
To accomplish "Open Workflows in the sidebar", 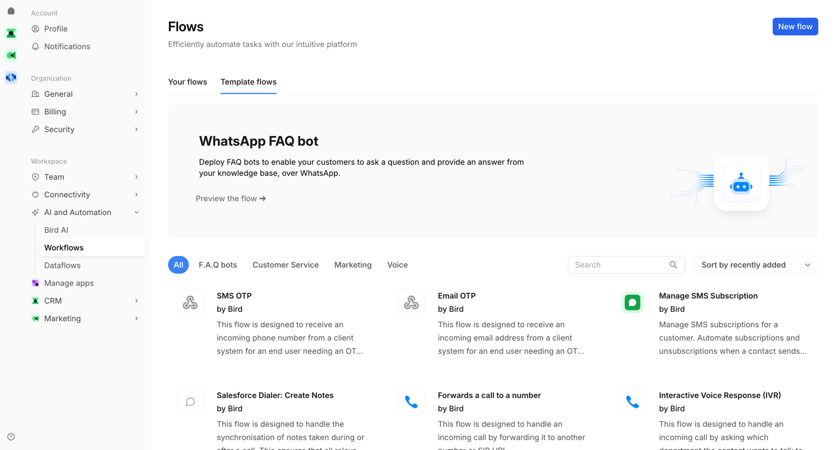I will [x=92, y=248].
